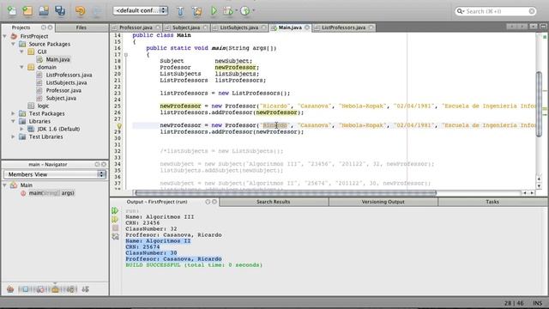This screenshot has width=549, height=309.
Task: Click the orange Undo arrow icon
Action: point(80,11)
